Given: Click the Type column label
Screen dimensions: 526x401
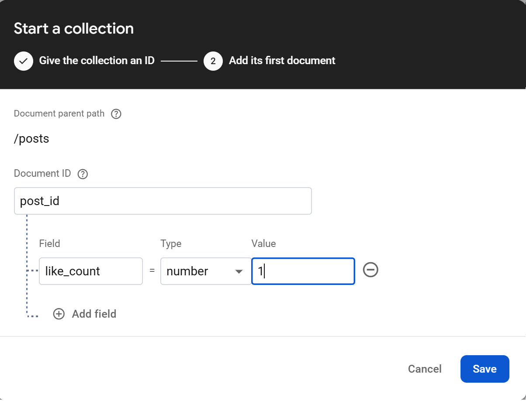Looking at the screenshot, I should (171, 243).
